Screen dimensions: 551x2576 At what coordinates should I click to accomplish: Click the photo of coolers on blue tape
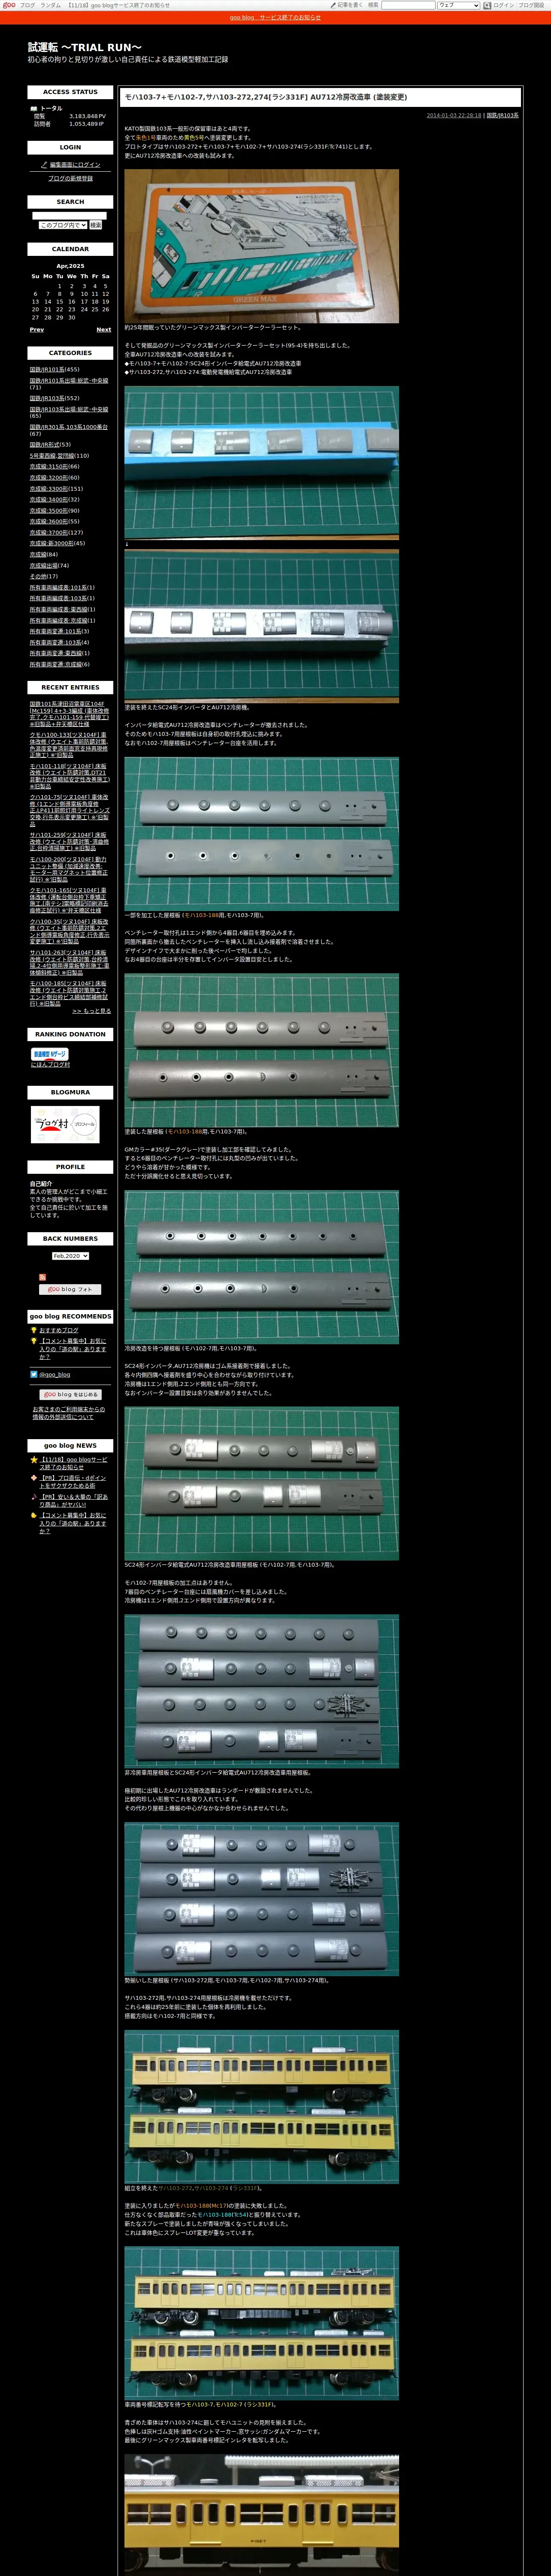pos(261,463)
